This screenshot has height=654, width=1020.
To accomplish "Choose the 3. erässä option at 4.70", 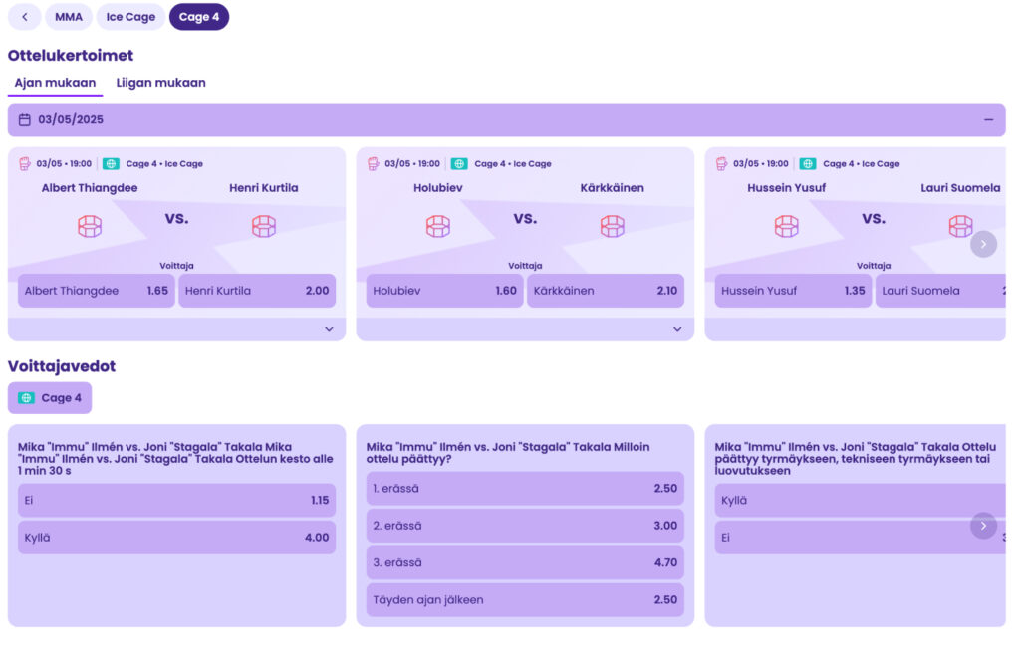I will (x=525, y=562).
